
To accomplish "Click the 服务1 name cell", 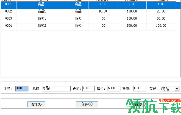I will (x=42, y=20).
